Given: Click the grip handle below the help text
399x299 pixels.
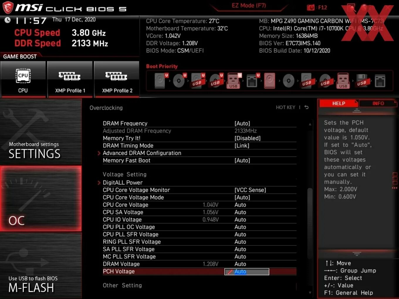Looking at the screenshot, I should coord(357,254).
